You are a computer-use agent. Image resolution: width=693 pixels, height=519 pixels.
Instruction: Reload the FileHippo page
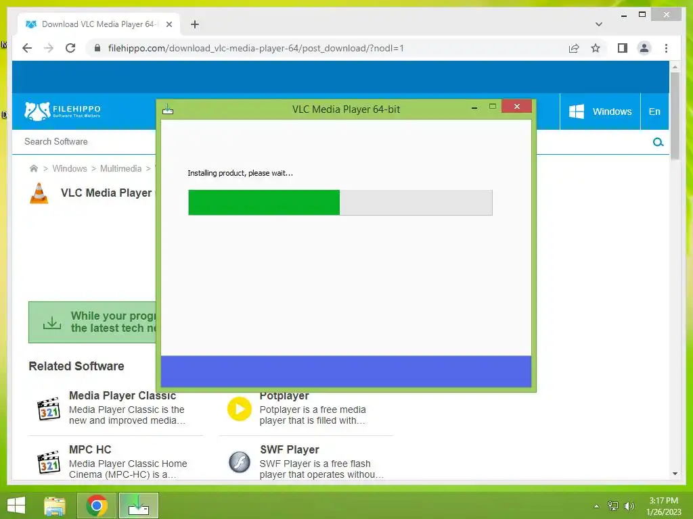70,48
